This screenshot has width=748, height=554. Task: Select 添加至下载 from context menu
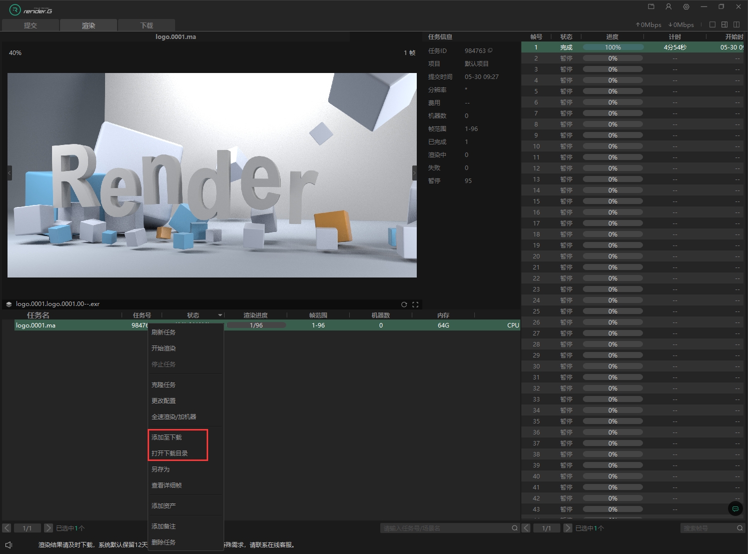point(167,437)
